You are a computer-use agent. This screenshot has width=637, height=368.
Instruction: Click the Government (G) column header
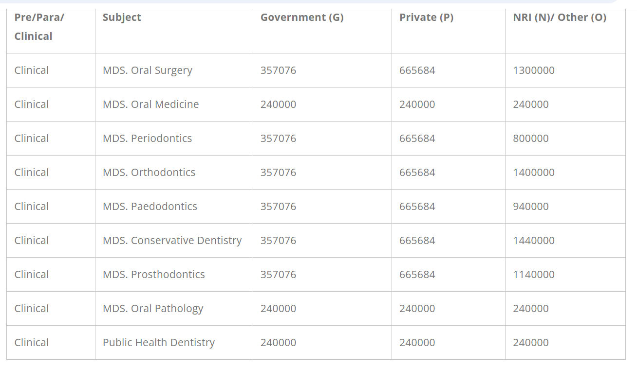302,18
